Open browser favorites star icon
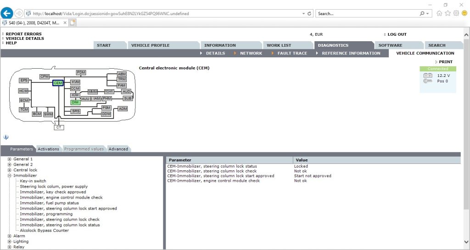 click(448, 13)
